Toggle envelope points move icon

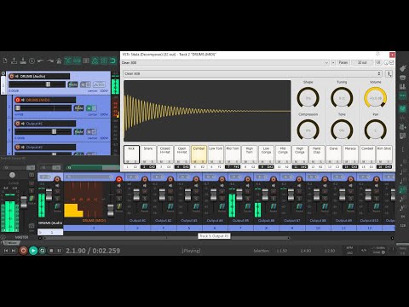(x=95, y=61)
